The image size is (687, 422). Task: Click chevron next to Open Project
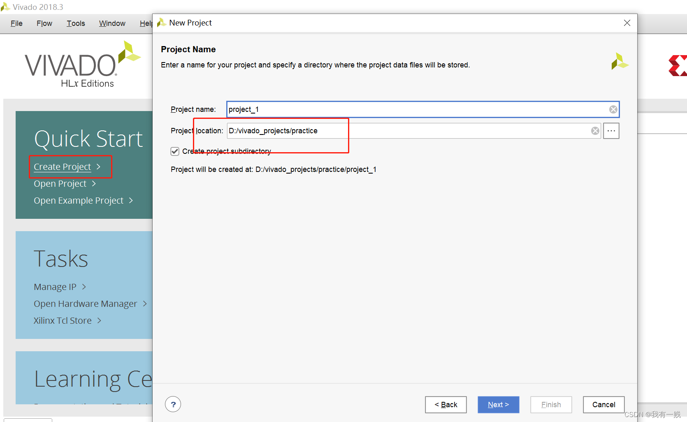point(94,183)
